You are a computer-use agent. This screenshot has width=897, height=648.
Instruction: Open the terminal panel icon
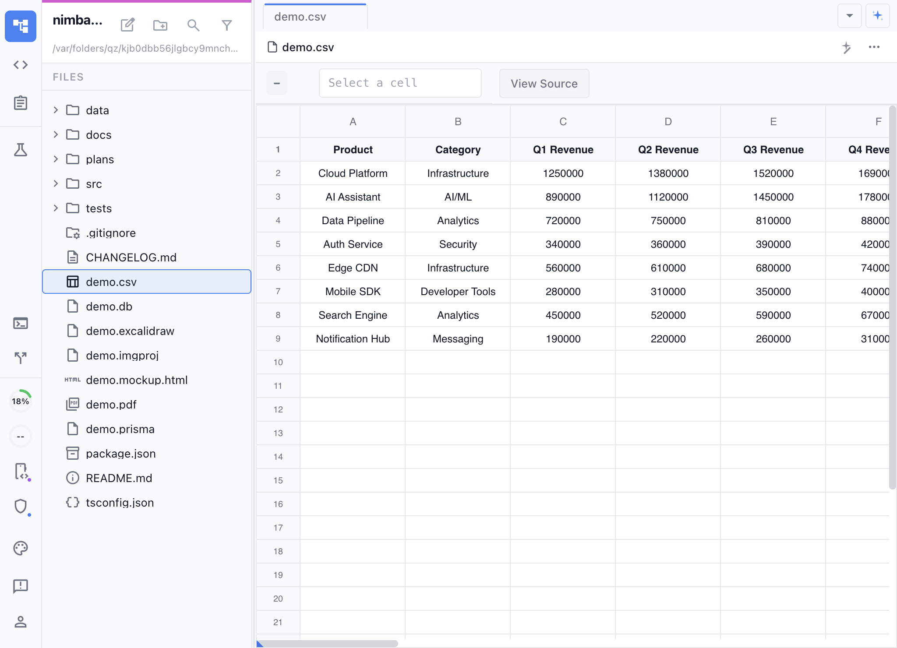[x=20, y=323]
